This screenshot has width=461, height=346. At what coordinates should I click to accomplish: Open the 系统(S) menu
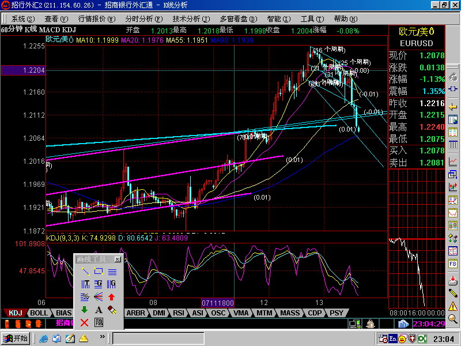coord(23,19)
